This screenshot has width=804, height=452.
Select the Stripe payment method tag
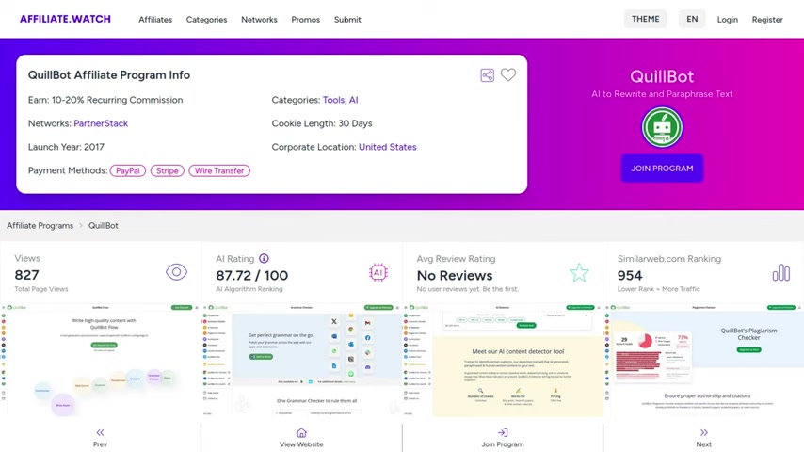(x=168, y=170)
